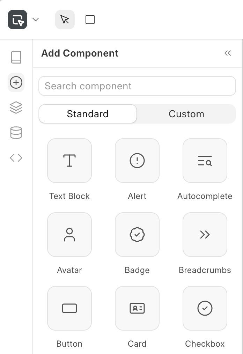Switch to the Custom components tab
Screen dimensions: 243x354
[186, 114]
